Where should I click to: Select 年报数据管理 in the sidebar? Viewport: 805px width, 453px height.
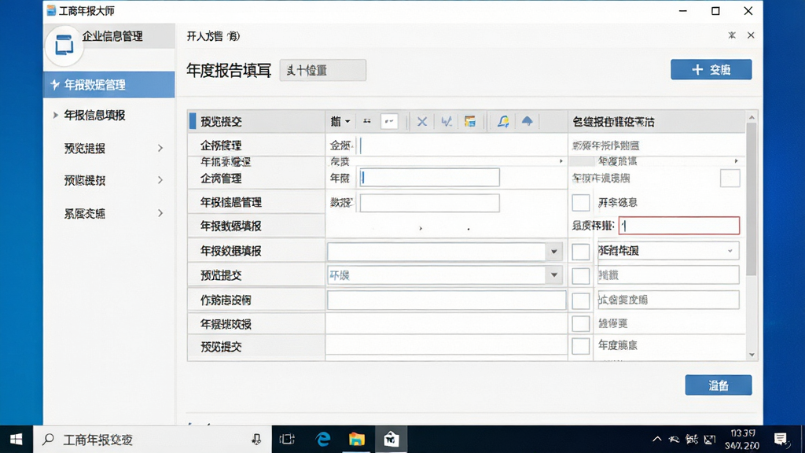(108, 85)
